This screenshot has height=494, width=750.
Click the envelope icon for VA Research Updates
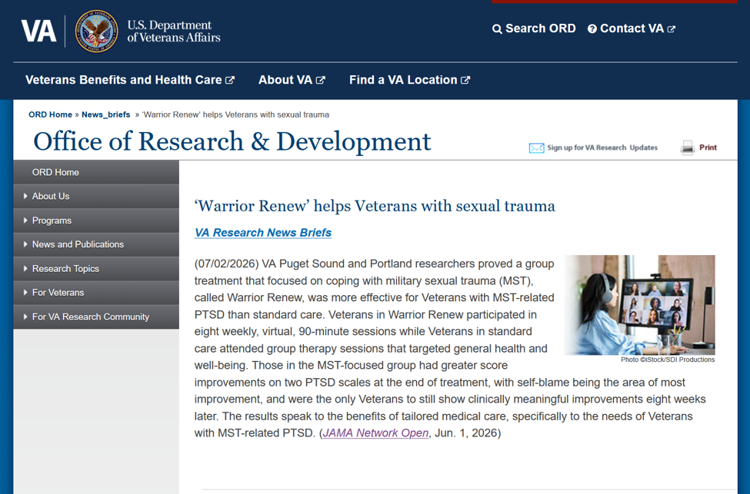(x=536, y=148)
